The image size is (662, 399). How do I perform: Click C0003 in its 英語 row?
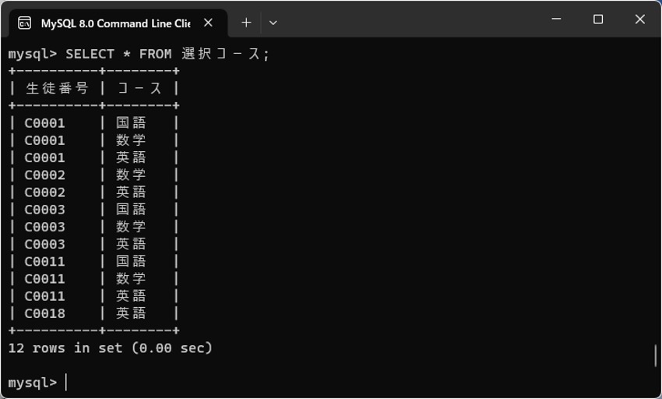[44, 244]
